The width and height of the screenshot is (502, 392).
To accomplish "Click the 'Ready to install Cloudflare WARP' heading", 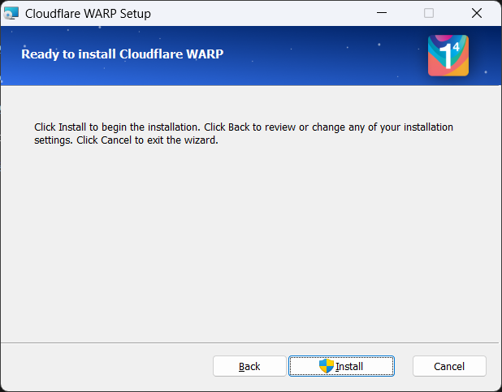I will point(122,54).
